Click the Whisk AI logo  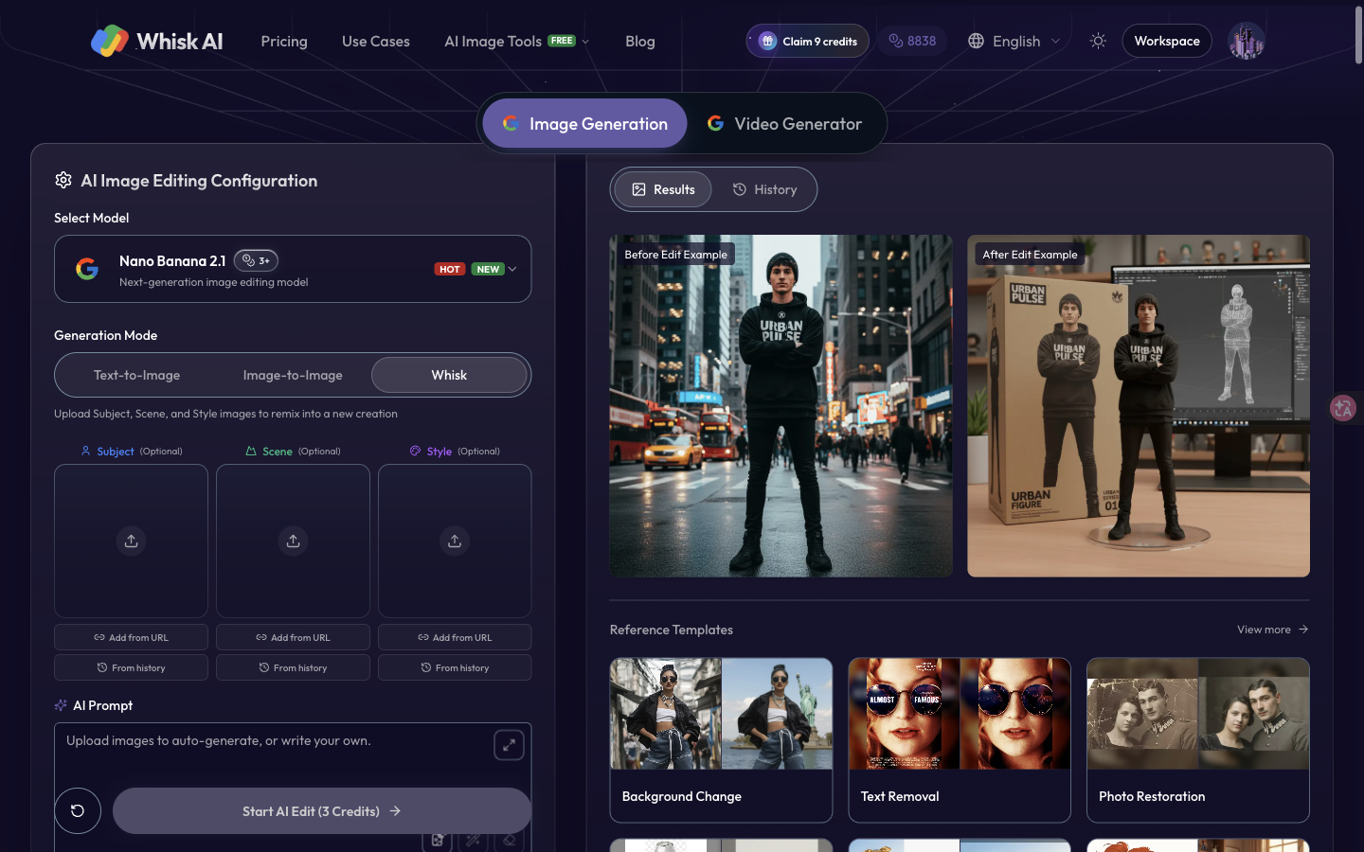click(157, 41)
